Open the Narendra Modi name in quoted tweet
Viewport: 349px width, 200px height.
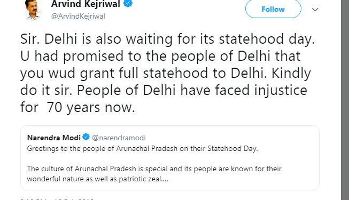(x=54, y=138)
